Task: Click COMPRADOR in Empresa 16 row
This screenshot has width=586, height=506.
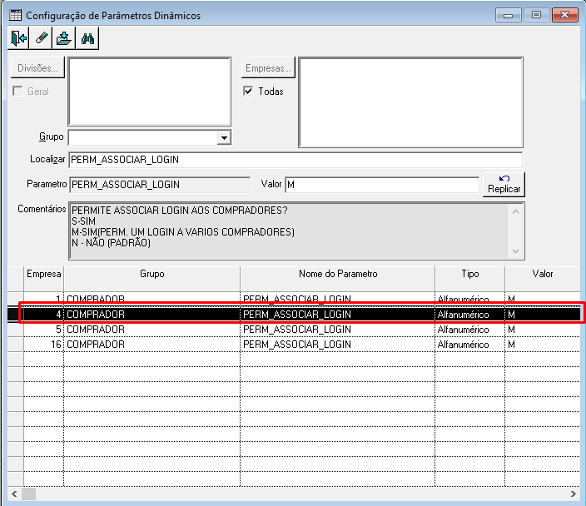Action: coord(96,345)
